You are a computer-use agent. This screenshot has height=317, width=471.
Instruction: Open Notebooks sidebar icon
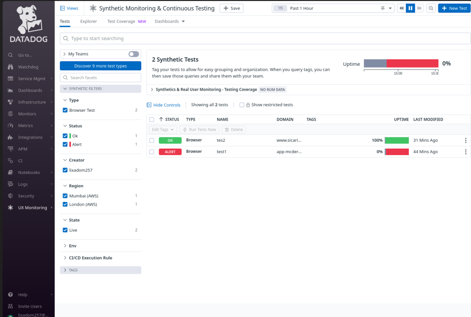11,173
